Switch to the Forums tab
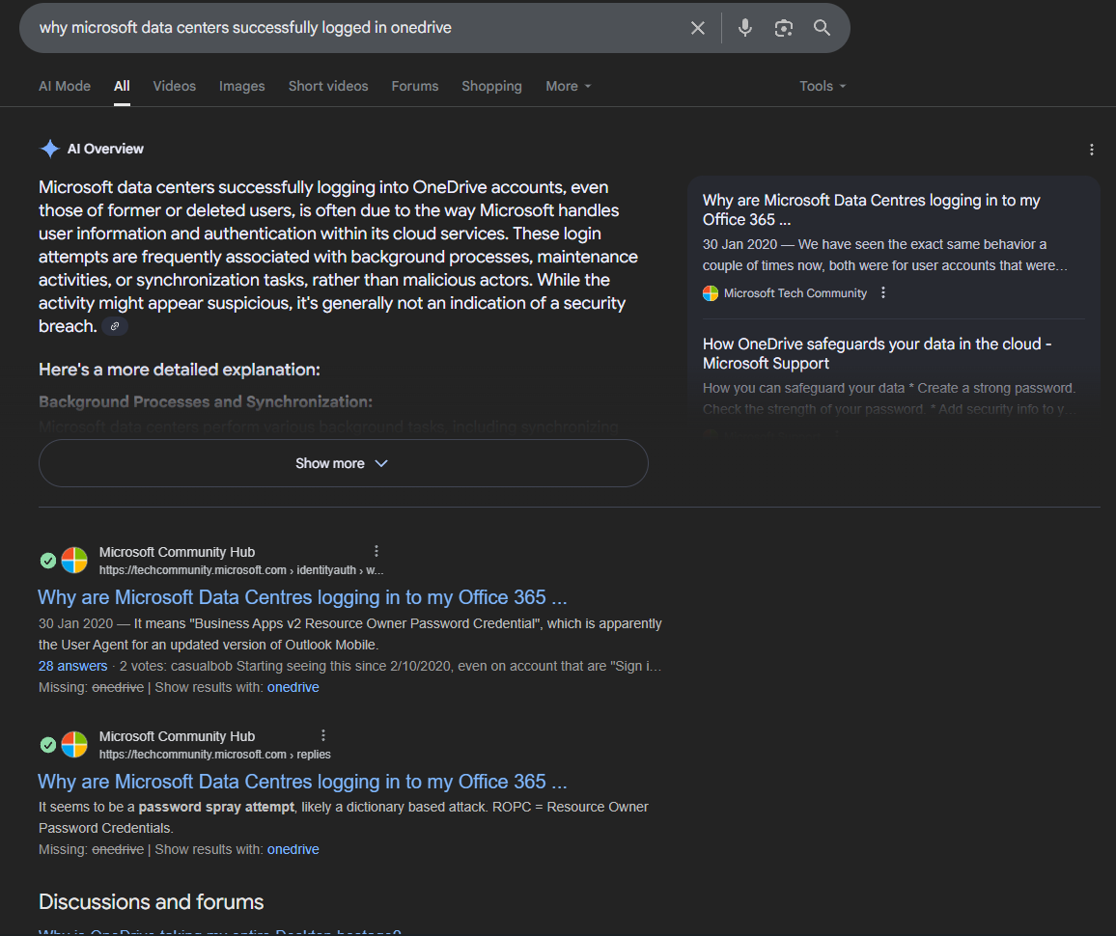This screenshot has height=936, width=1116. point(415,86)
